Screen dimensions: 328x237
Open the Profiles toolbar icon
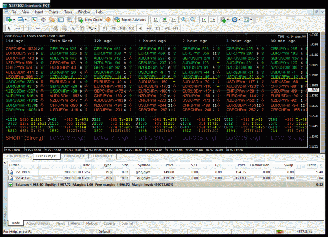[20, 20]
